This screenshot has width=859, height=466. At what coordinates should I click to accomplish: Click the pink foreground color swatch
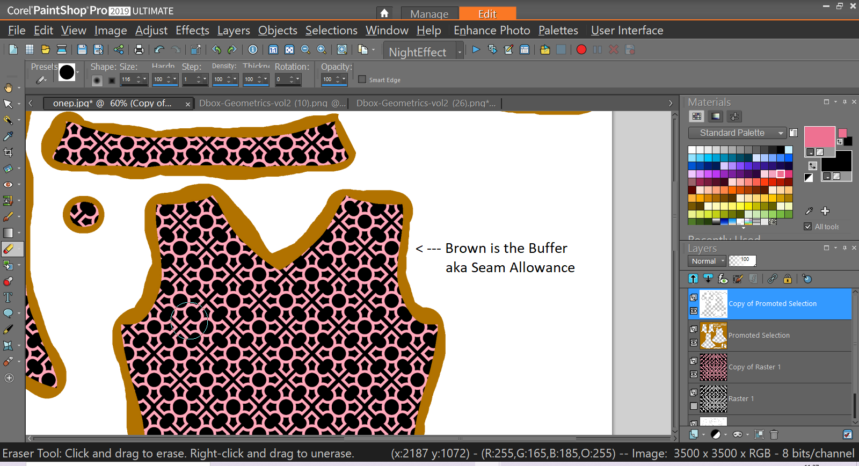pos(819,137)
